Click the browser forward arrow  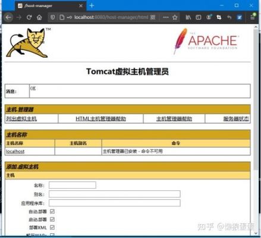click(19, 17)
